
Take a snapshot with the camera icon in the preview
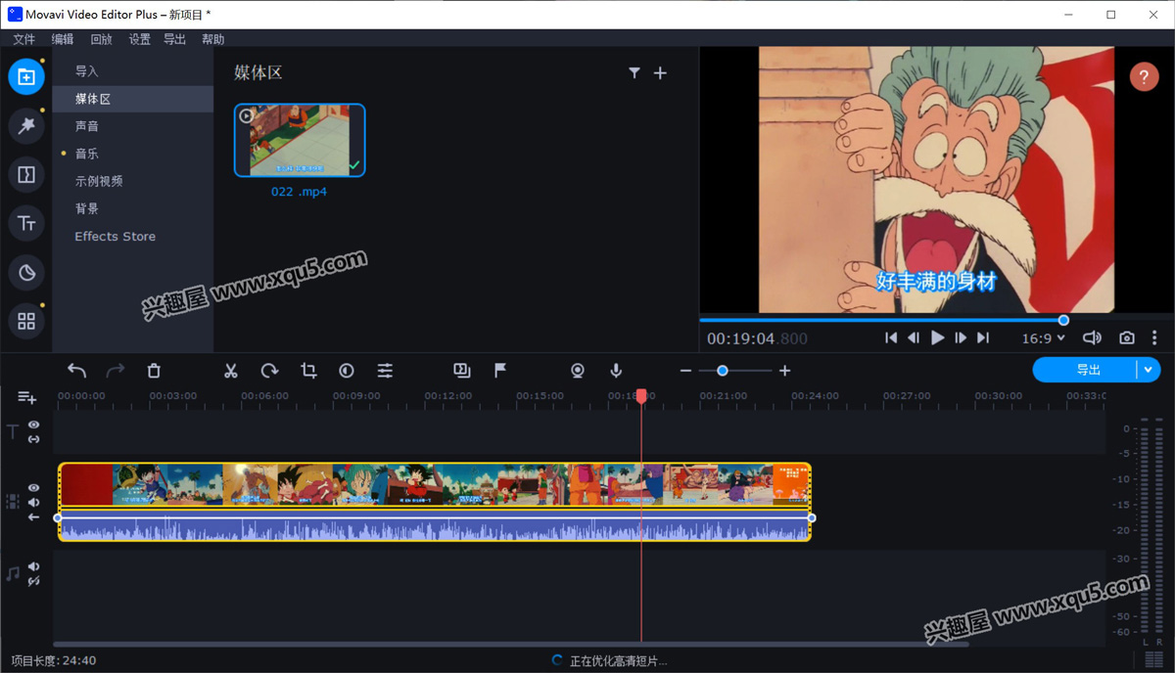point(1127,337)
